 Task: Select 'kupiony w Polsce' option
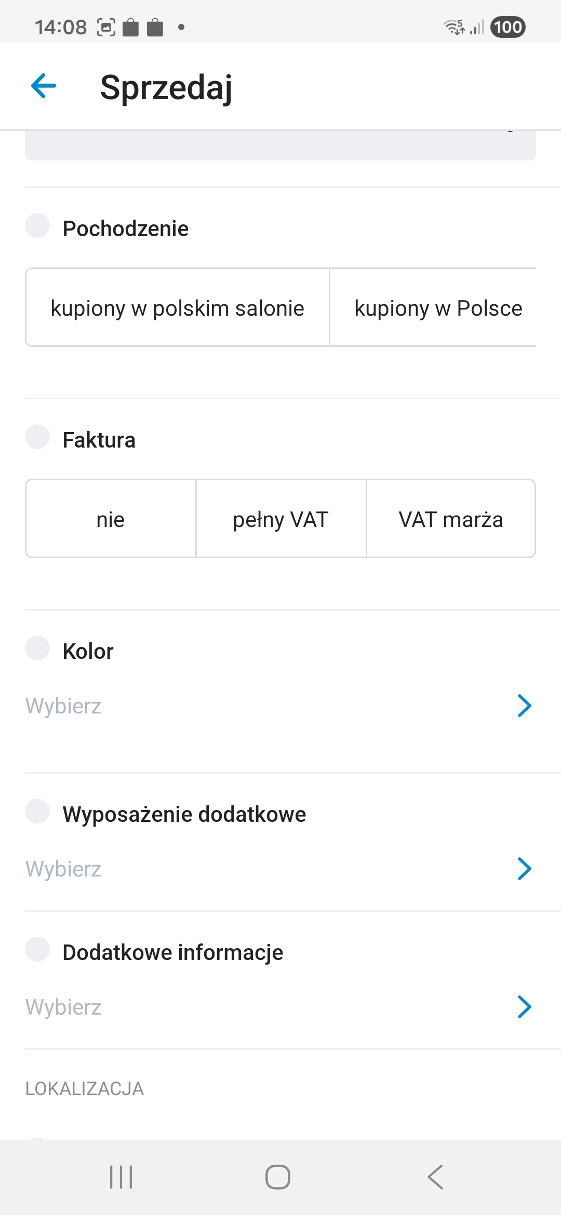(438, 308)
